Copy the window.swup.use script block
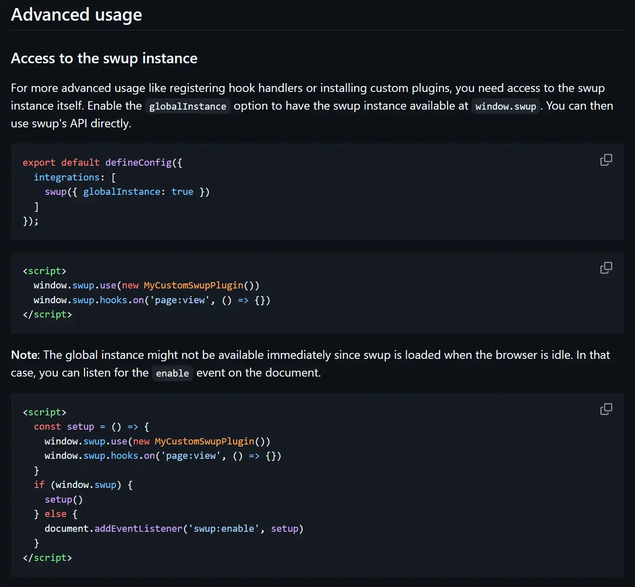The image size is (635, 587). (606, 268)
